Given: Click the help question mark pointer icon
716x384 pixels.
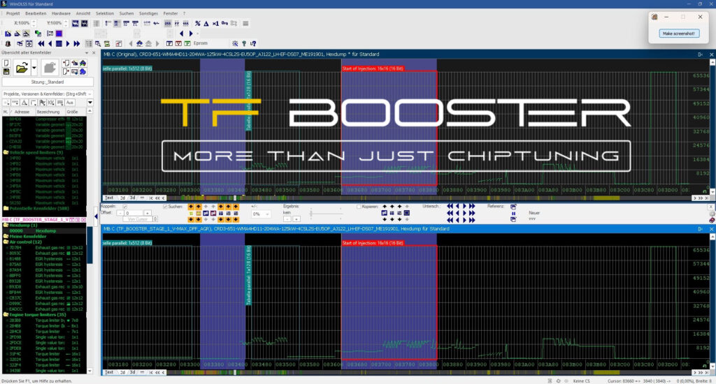Looking at the screenshot, I should (254, 43).
